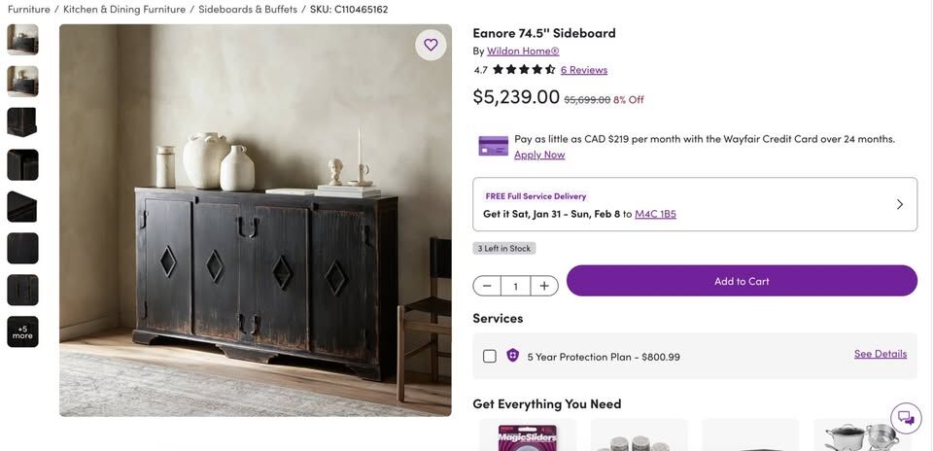Click the protection plan shield icon

pyautogui.click(x=513, y=356)
